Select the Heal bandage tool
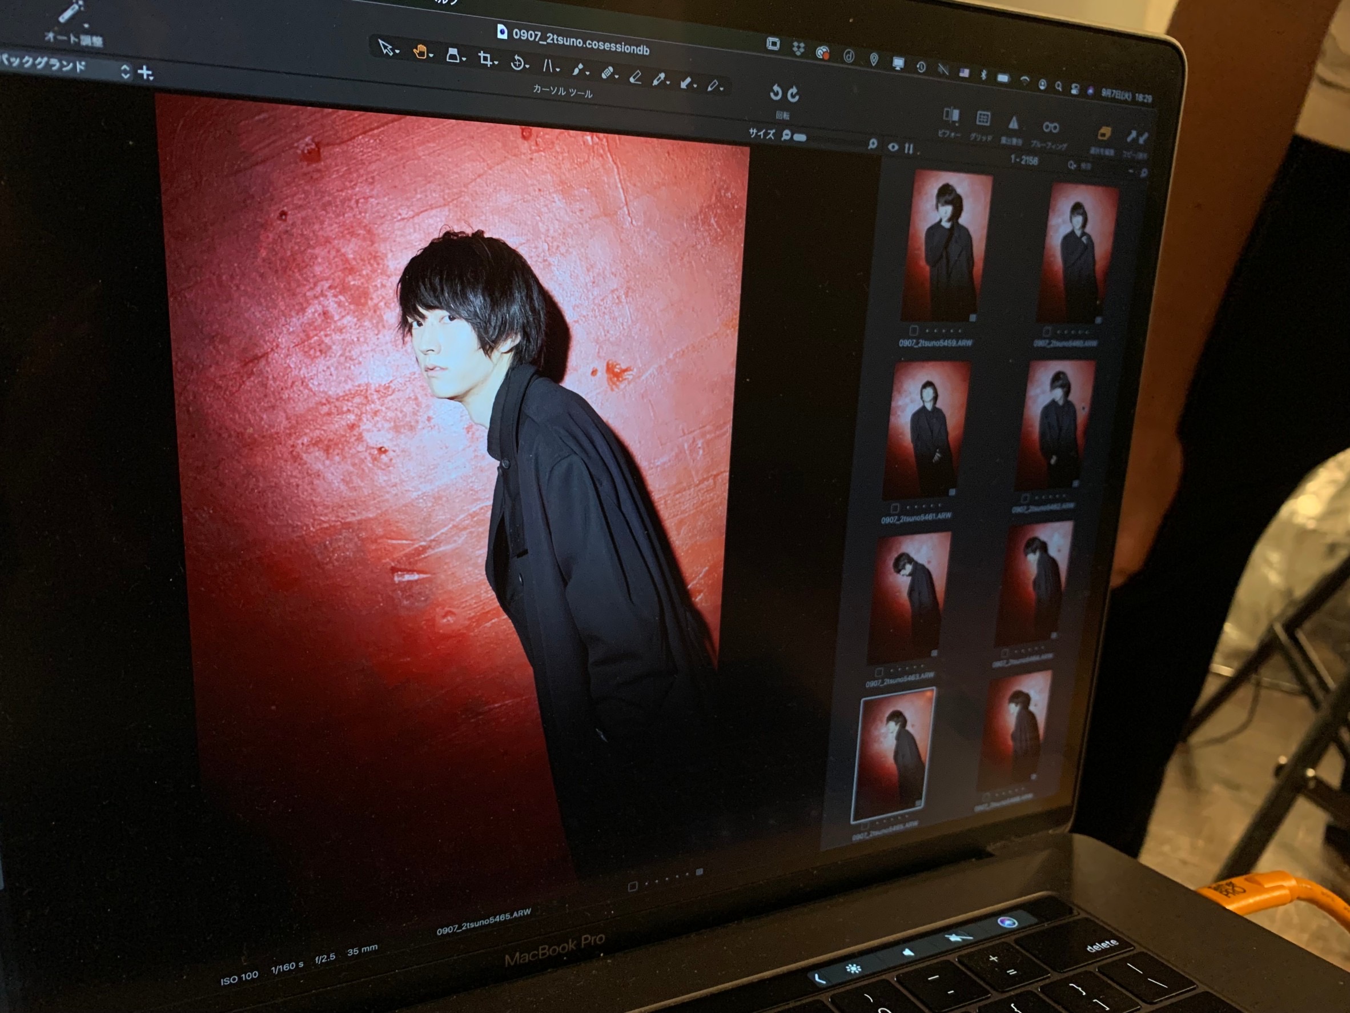The image size is (1350, 1013). pyautogui.click(x=606, y=73)
